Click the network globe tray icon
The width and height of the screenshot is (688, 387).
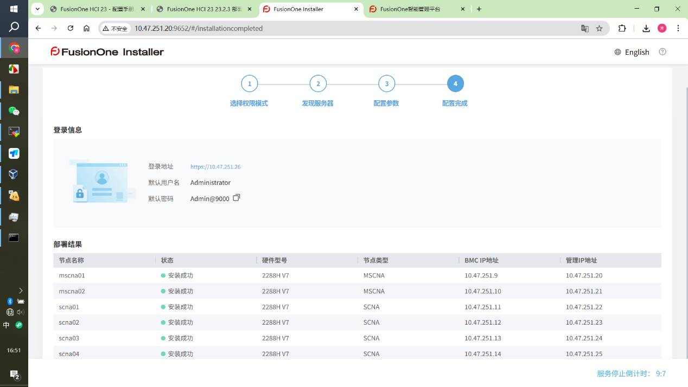coord(10,312)
